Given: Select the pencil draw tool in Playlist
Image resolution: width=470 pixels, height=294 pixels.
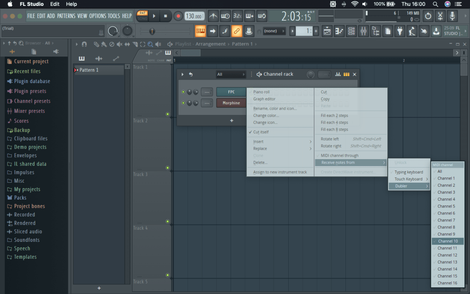Looking at the screenshot, I should click(x=96, y=44).
